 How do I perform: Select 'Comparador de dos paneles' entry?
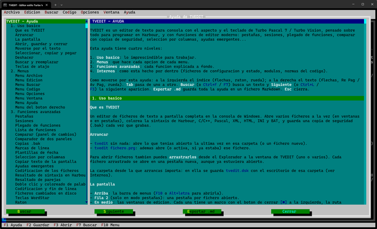43,139
